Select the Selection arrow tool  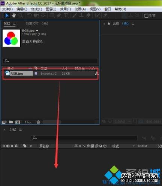(x=7, y=15)
